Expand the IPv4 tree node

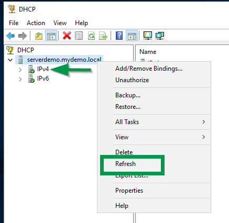click(x=20, y=70)
